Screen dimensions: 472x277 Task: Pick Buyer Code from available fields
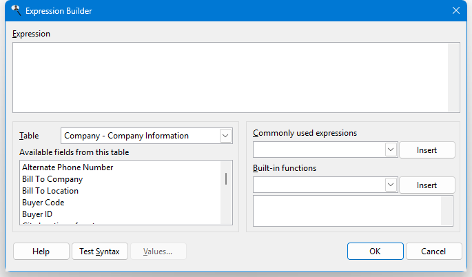tap(43, 203)
